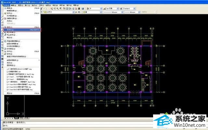Click the Help question mark icon
This screenshot has height=130, width=208.
pyautogui.click(x=83, y=8)
